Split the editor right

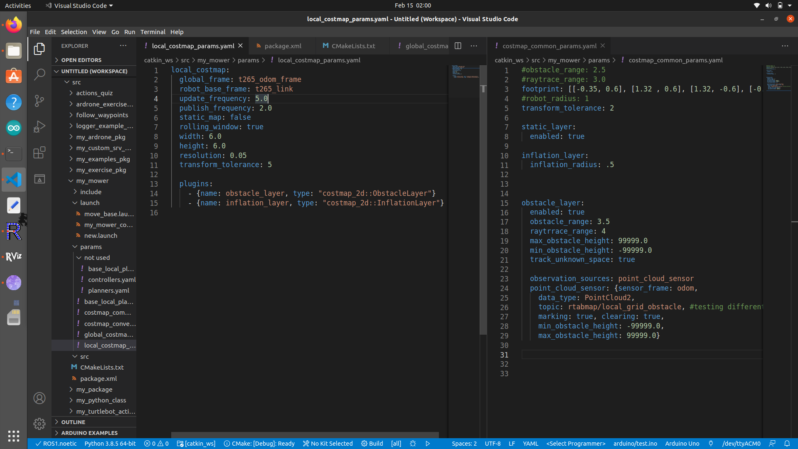(458, 46)
